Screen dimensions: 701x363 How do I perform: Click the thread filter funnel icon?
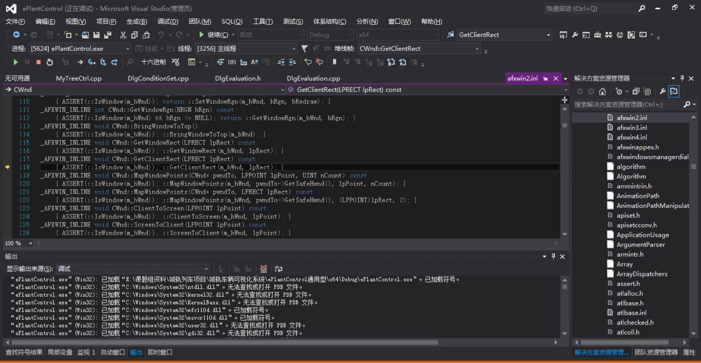coord(304,49)
